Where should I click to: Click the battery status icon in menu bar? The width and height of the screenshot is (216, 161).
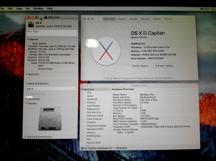pos(206,9)
